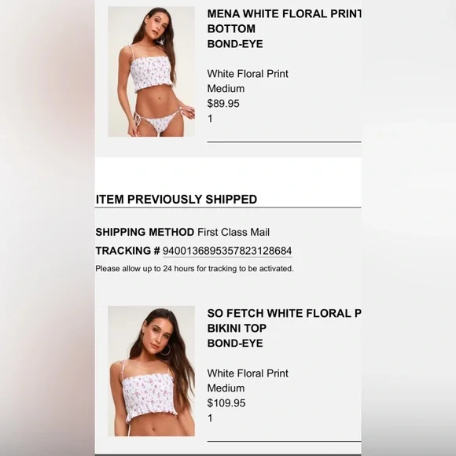Click the second BOND-EYE brand name

pyautogui.click(x=235, y=343)
